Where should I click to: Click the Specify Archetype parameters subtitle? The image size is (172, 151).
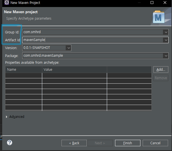[x=29, y=19]
